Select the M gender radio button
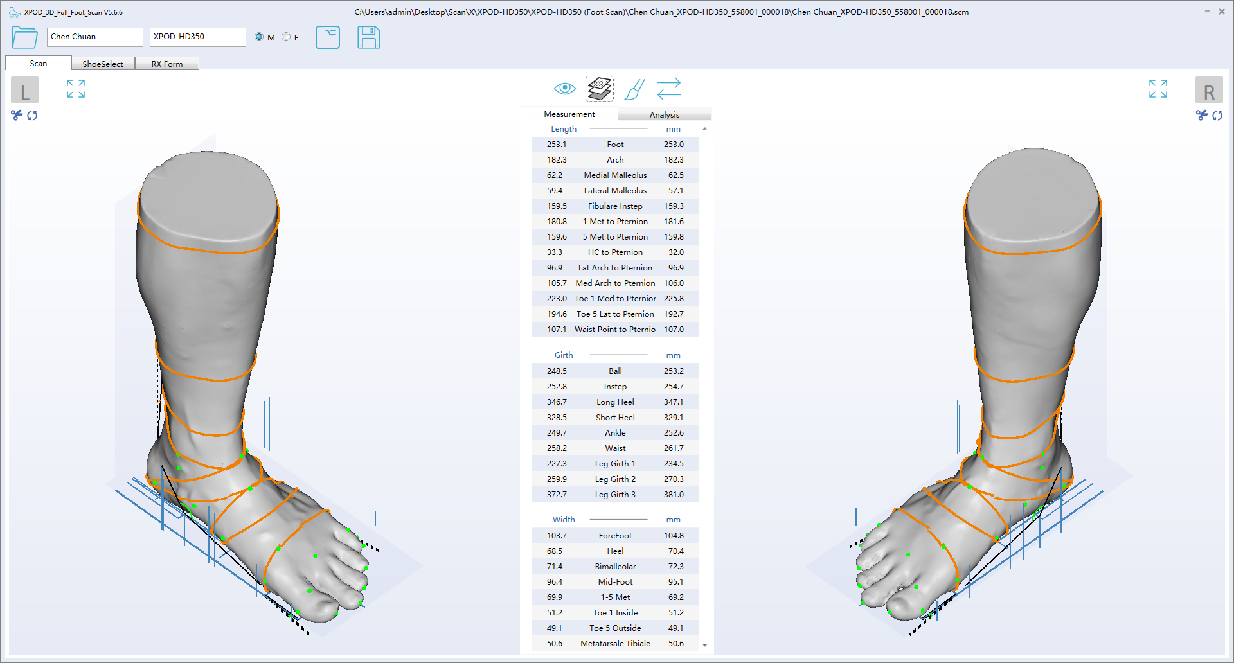Screen dimensions: 1234x663 259,37
